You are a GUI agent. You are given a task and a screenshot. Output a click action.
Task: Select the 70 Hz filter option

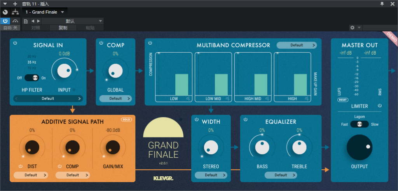32,68
